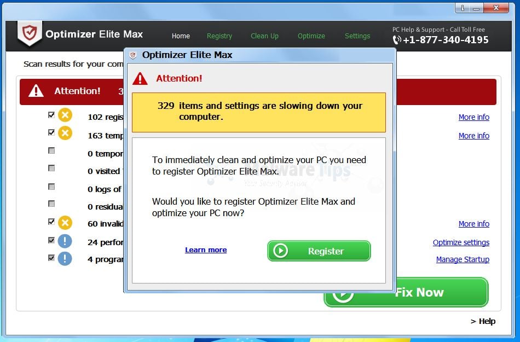
Task: Click the Optimizer Elite Max dialog title bar
Action: pos(259,55)
